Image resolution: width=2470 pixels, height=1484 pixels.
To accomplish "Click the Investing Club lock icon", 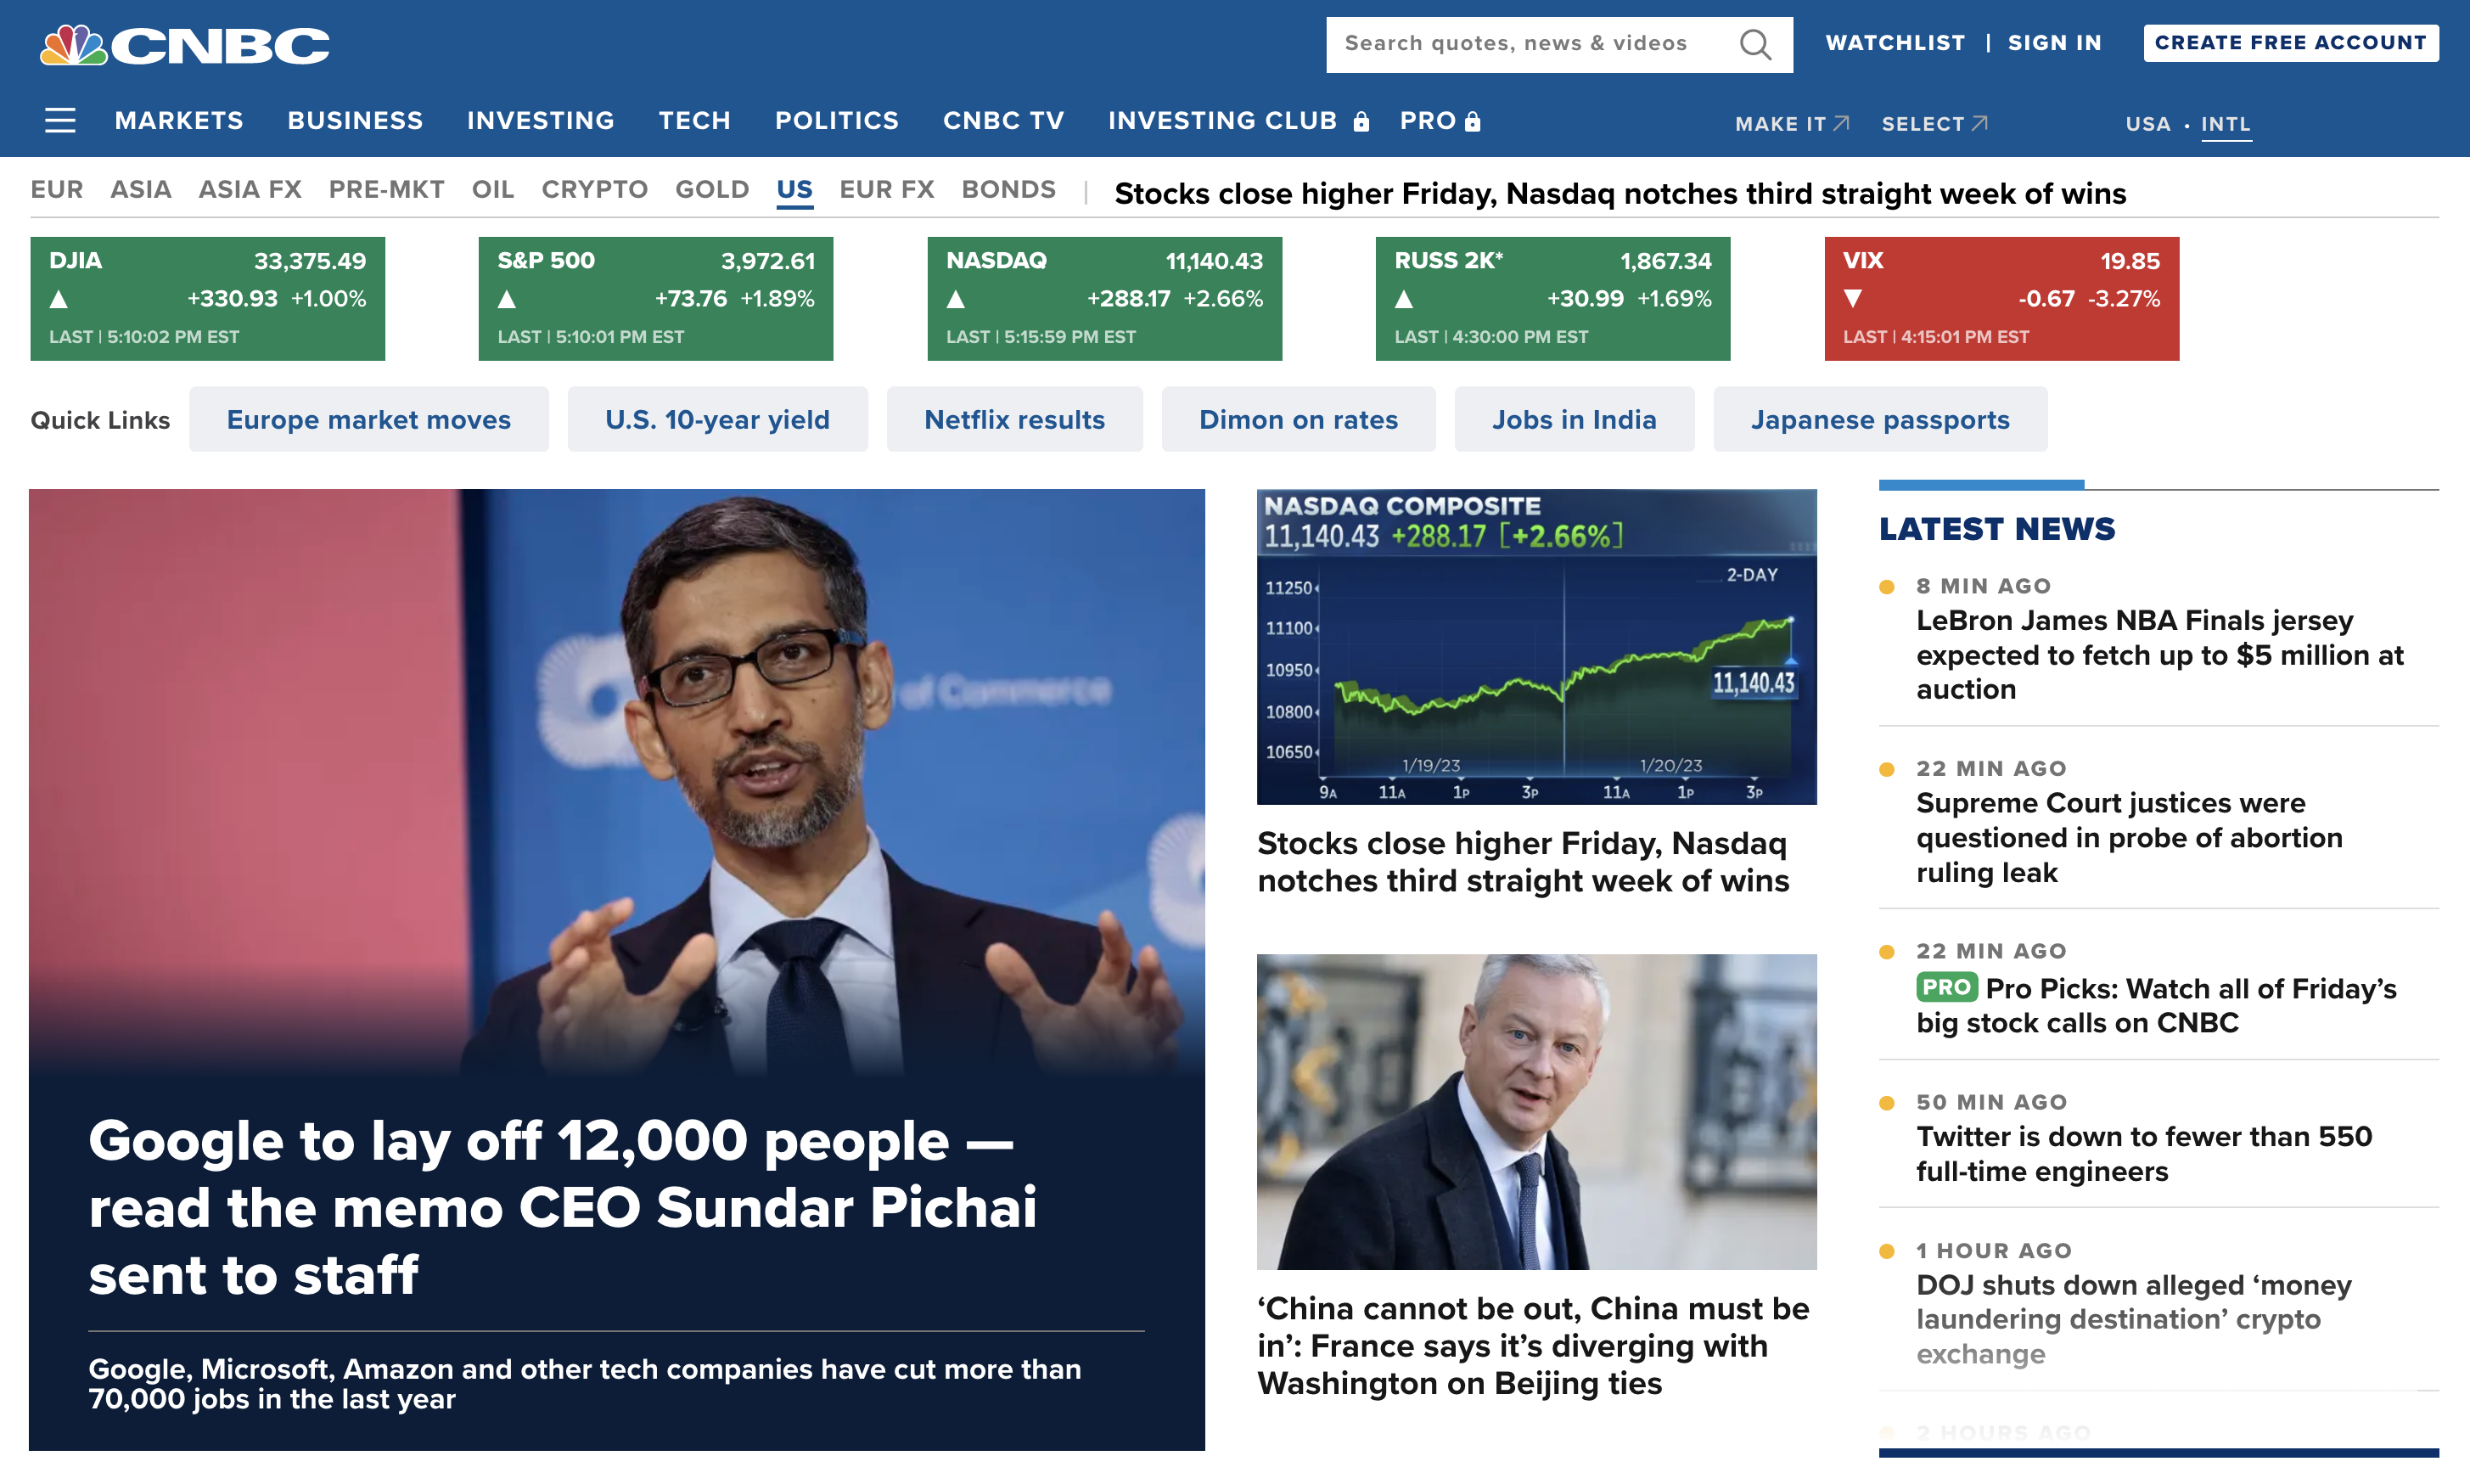I will pyautogui.click(x=1361, y=122).
